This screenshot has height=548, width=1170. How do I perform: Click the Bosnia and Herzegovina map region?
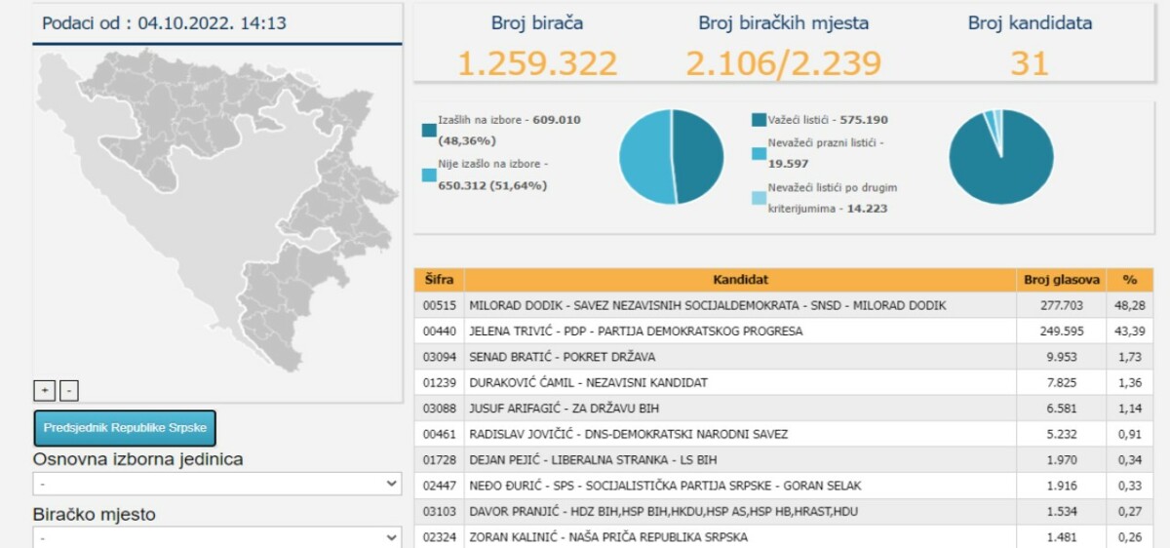(x=217, y=210)
